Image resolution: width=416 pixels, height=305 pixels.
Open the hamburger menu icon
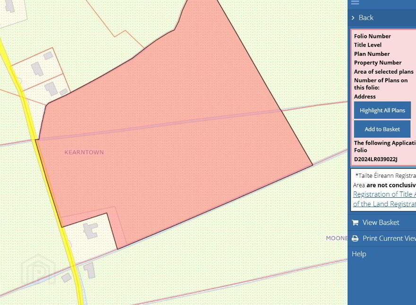point(355,2)
